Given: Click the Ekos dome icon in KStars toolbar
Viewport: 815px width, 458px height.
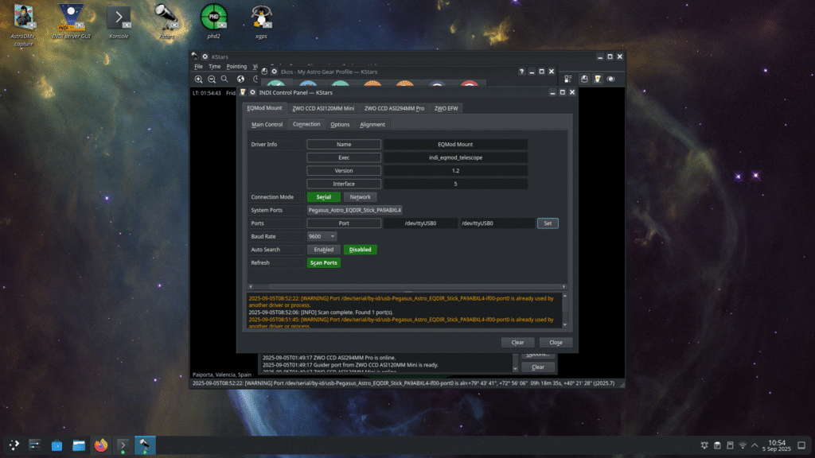Looking at the screenshot, I should [584, 79].
